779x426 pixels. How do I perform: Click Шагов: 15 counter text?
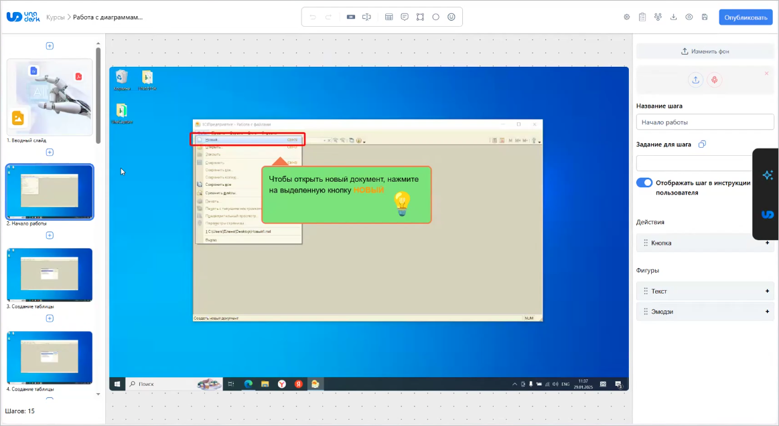(x=20, y=411)
